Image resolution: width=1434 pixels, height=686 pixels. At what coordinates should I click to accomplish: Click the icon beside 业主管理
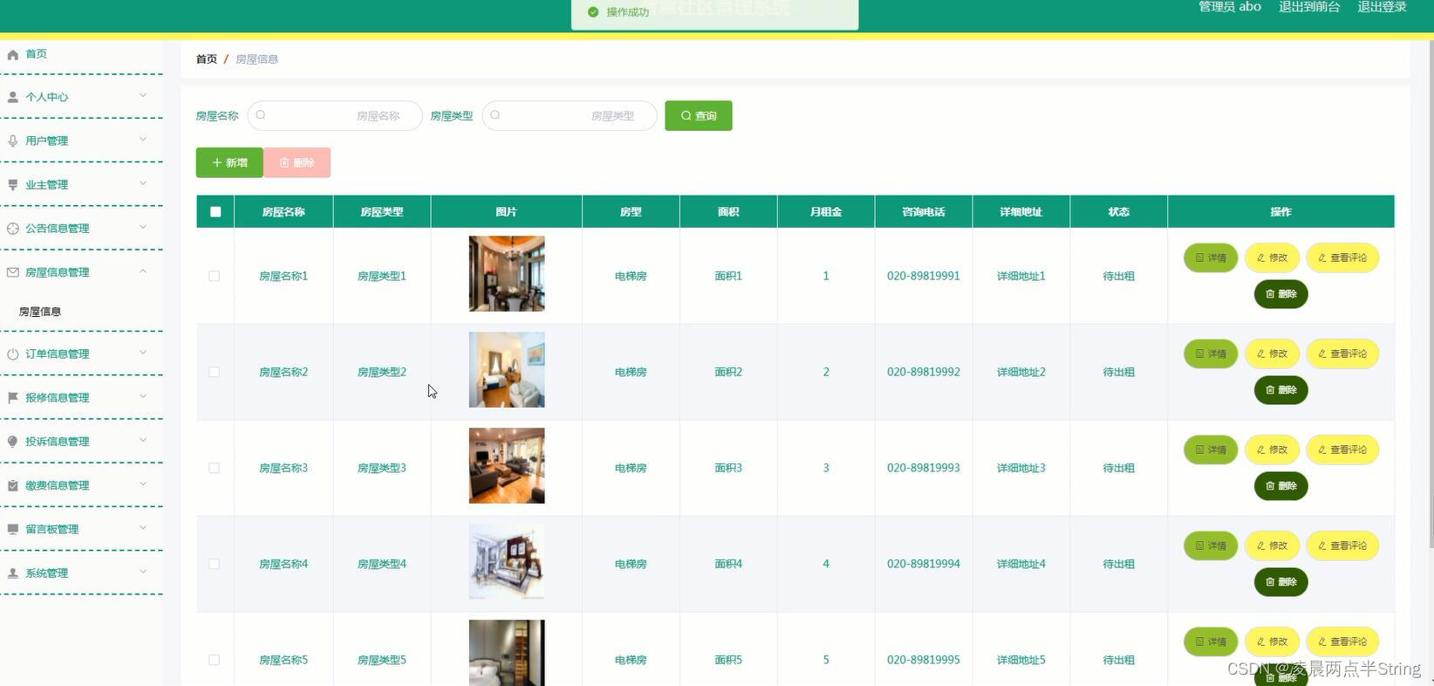(x=13, y=185)
